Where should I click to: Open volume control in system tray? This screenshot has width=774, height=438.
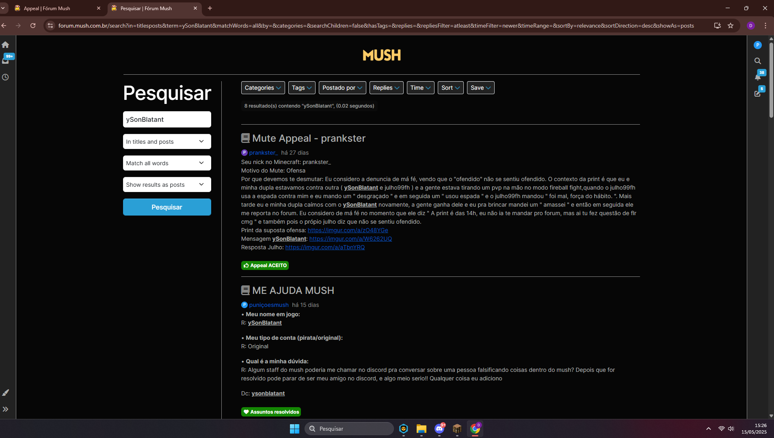click(731, 429)
